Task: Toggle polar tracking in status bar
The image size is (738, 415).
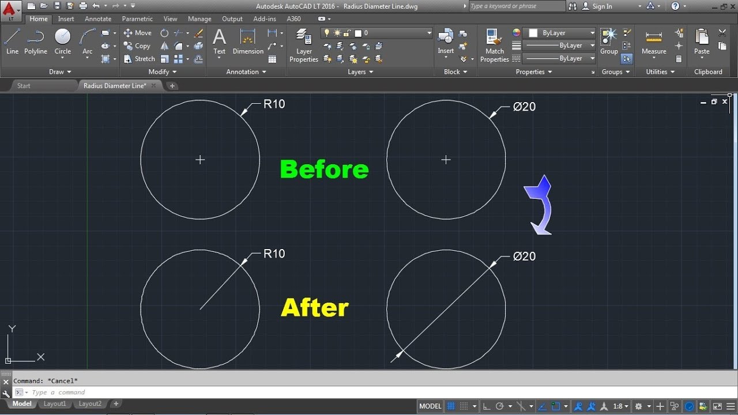Action: tap(499, 406)
